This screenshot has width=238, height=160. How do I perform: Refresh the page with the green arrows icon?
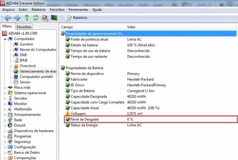tap(36, 18)
